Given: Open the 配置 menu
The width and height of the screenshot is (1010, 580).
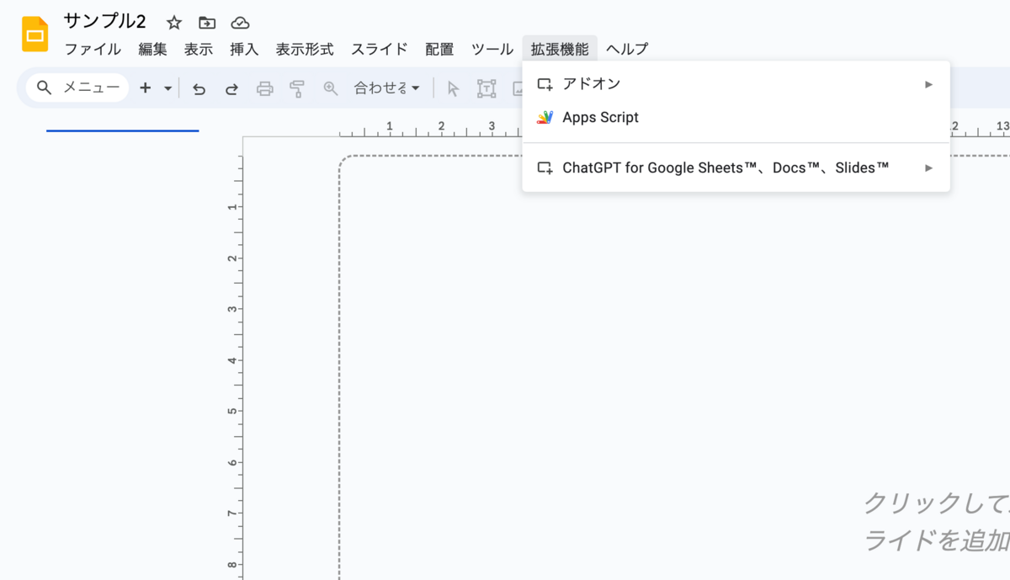Looking at the screenshot, I should coord(439,49).
